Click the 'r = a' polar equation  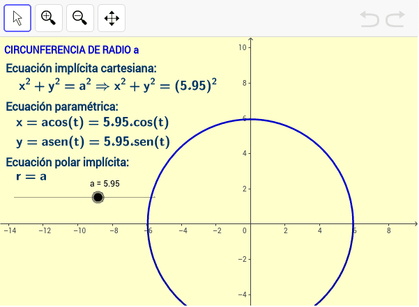tap(31, 177)
